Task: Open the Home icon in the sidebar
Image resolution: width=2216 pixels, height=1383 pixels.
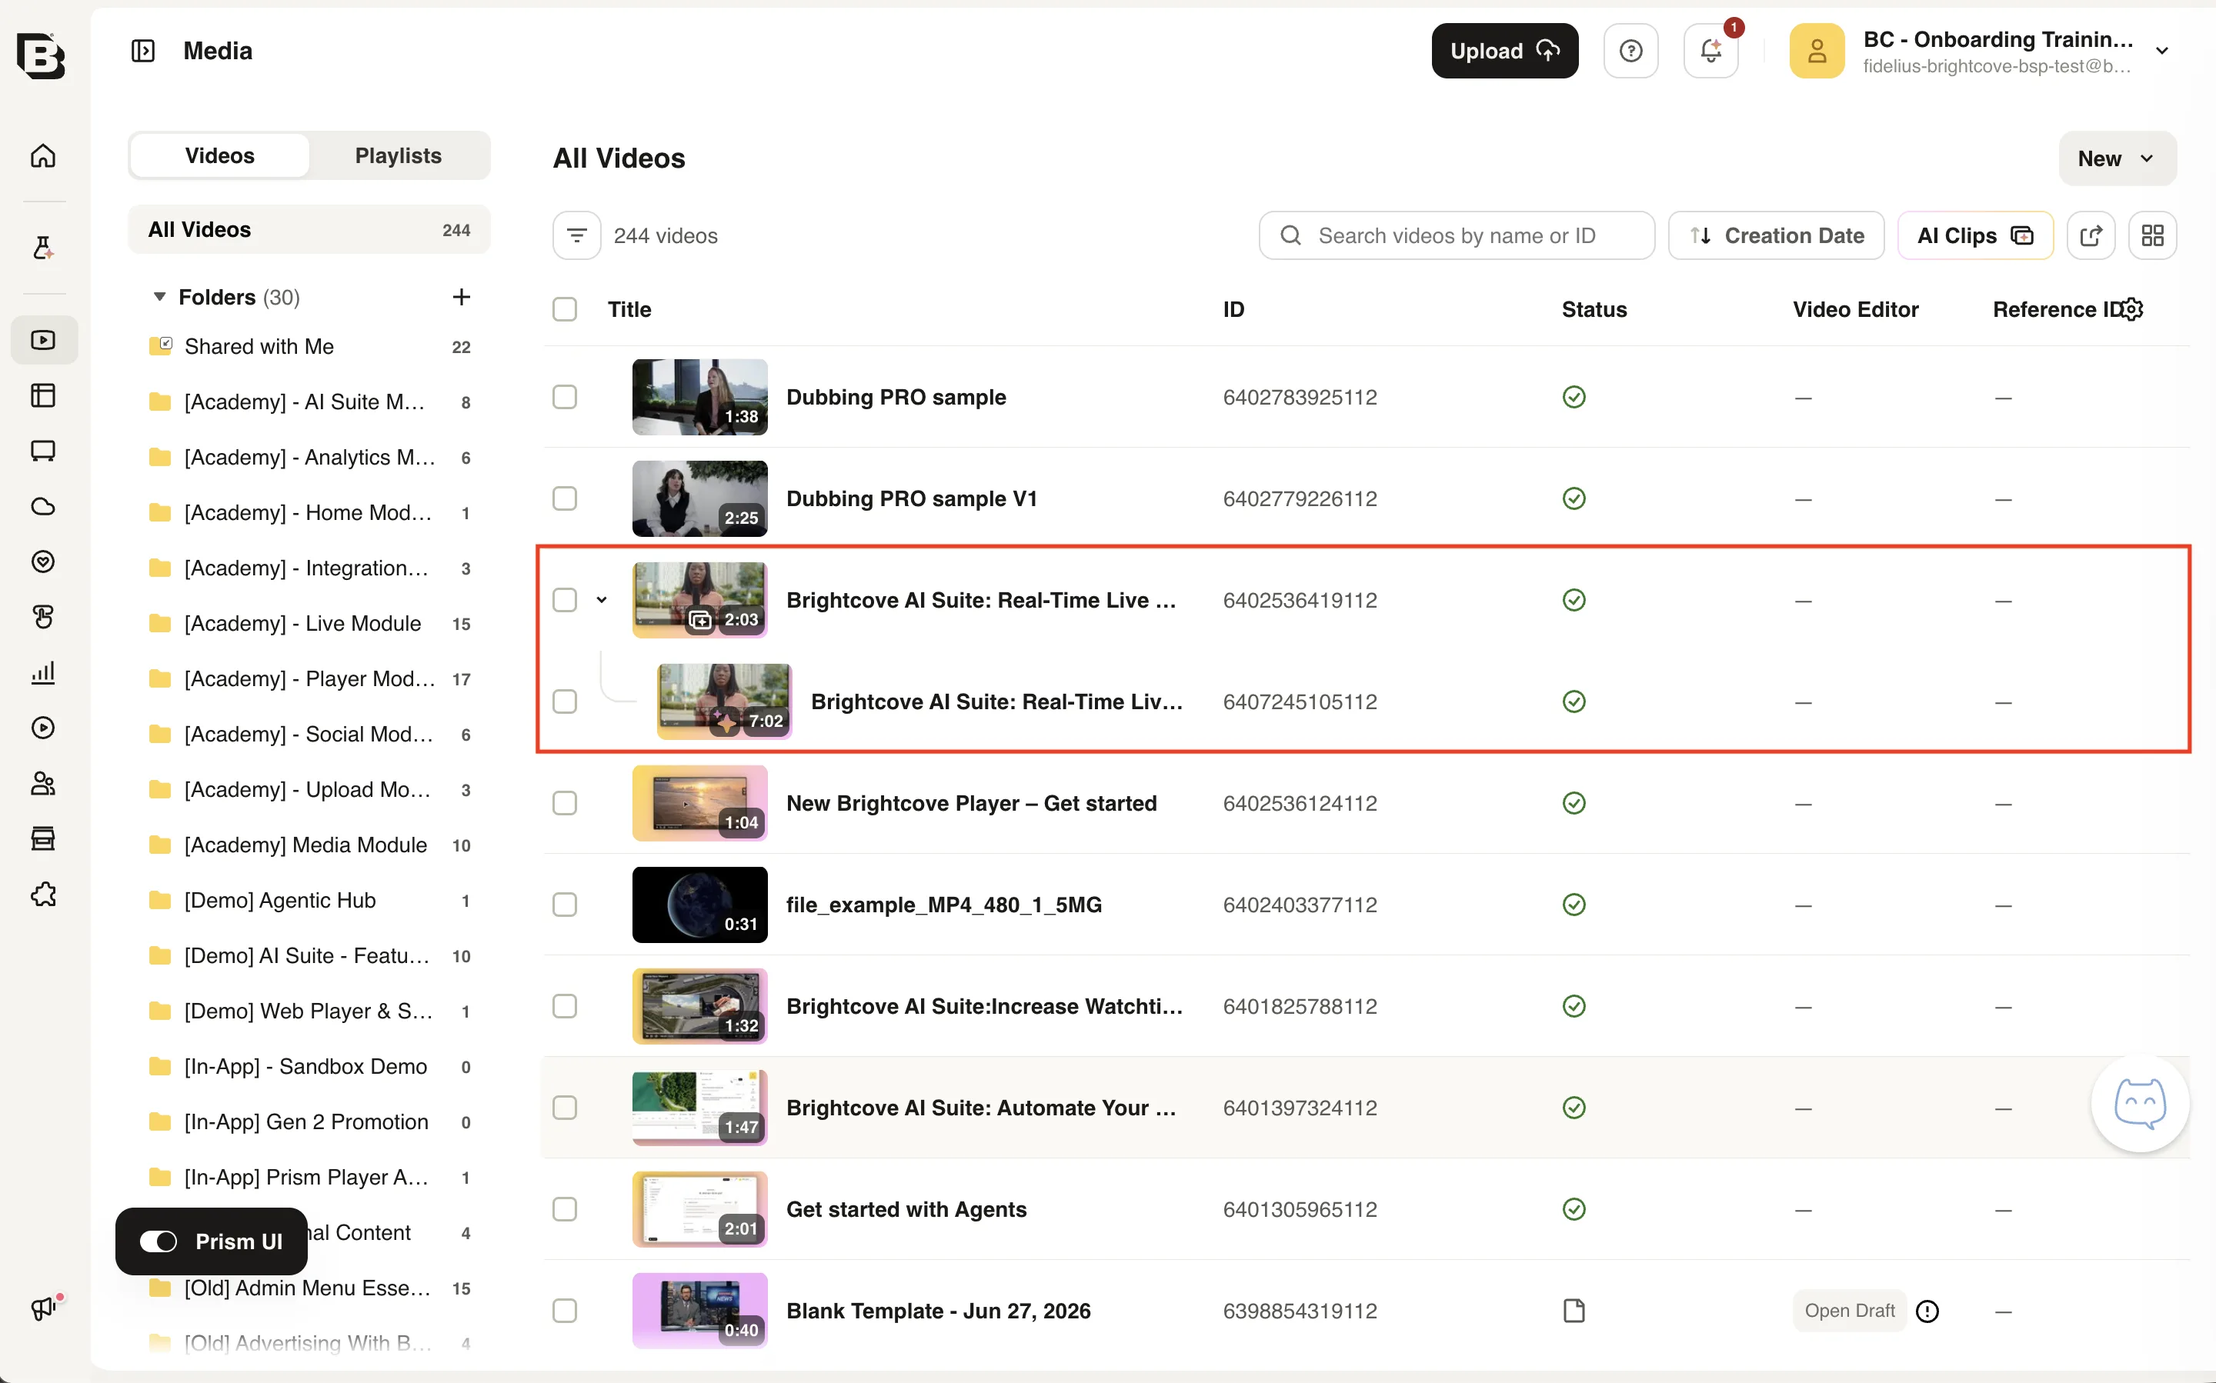Action: click(43, 155)
